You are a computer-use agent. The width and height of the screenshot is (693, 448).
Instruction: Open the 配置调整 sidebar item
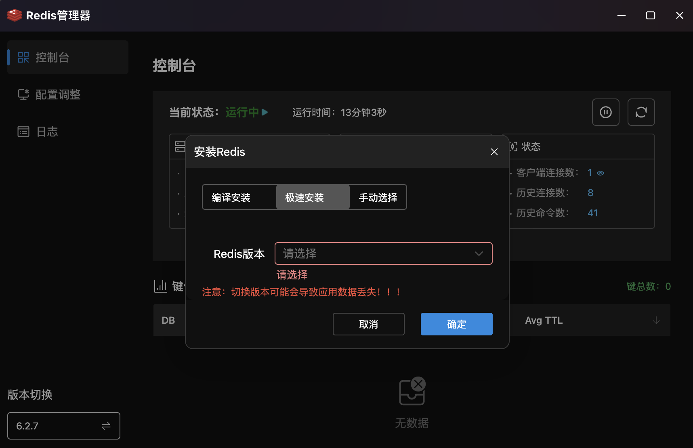point(68,94)
